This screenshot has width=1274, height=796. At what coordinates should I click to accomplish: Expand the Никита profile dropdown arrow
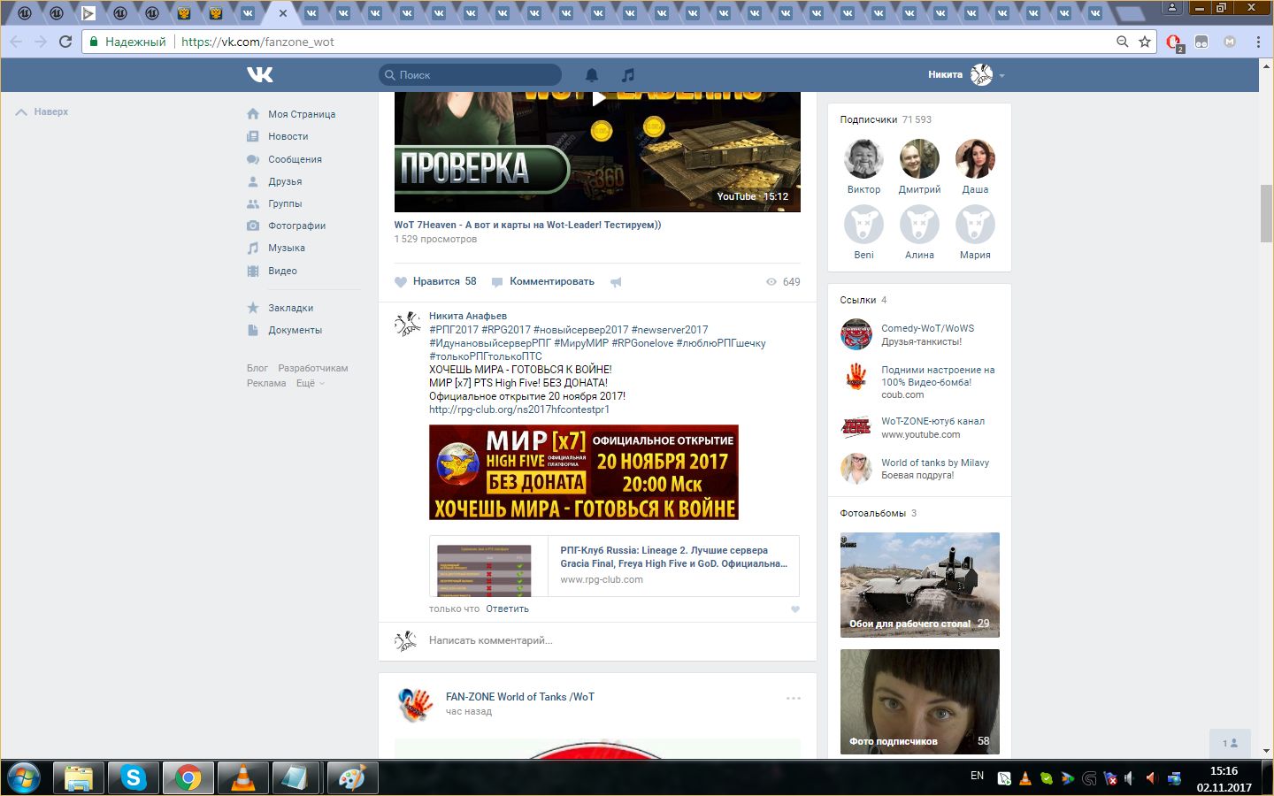1002,76
